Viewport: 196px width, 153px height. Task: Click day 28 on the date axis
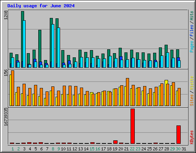[x=167, y=149]
